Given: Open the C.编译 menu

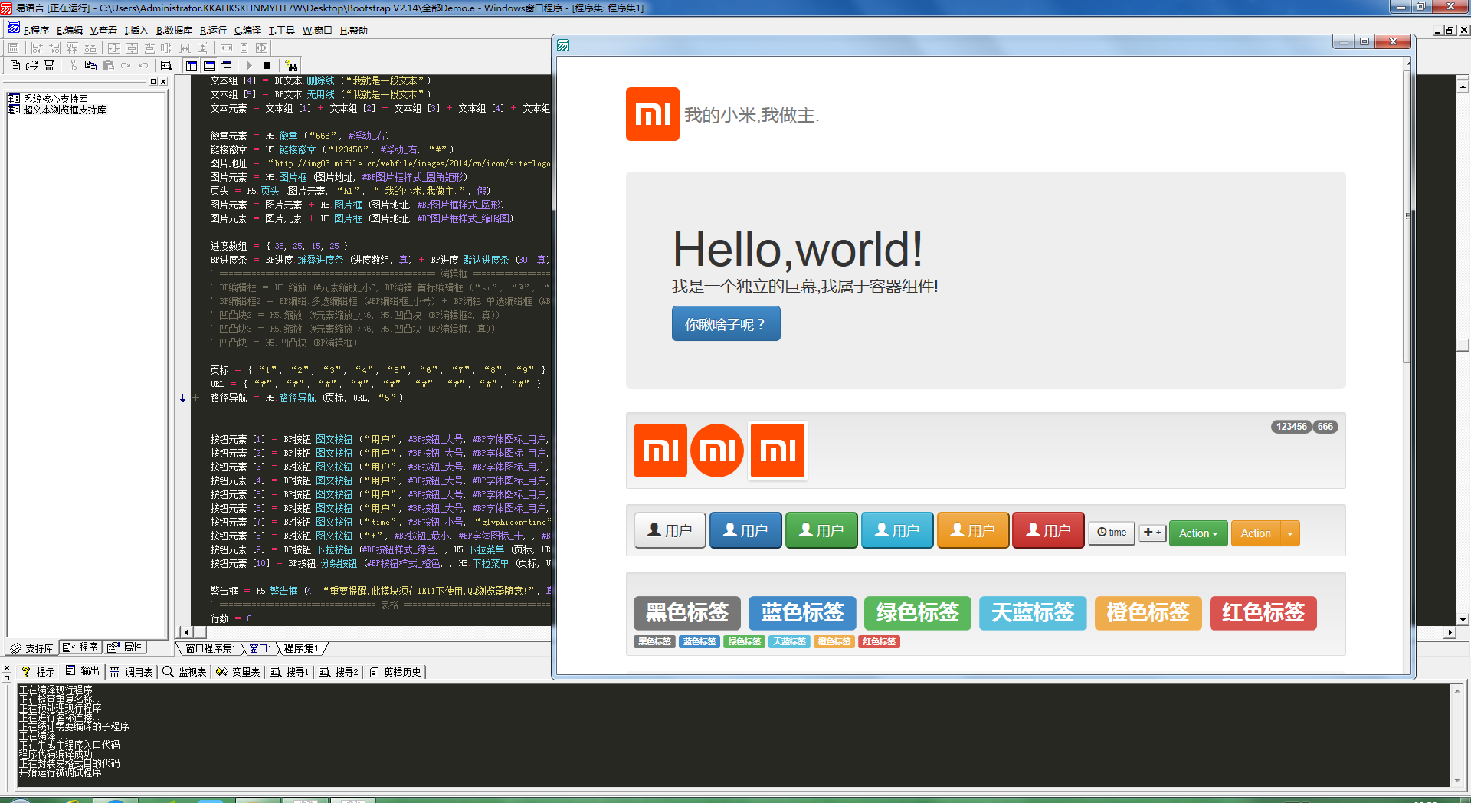Looking at the screenshot, I should click(x=247, y=31).
